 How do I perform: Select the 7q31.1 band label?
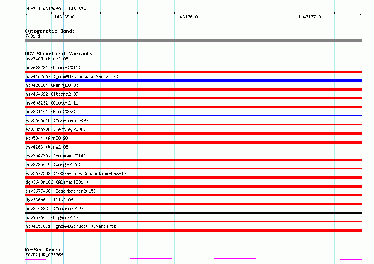[x=33, y=36]
